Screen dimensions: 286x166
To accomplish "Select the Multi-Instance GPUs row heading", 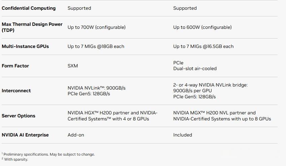I will point(25,46).
